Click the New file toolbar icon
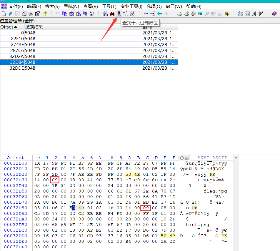Viewport: 280px width, 251px height. (4, 14)
